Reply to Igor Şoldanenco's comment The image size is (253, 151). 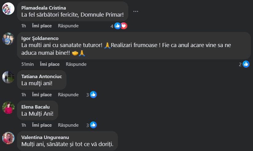[76, 64]
